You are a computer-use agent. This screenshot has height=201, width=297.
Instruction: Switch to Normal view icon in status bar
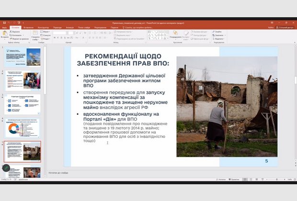[x=244, y=179]
